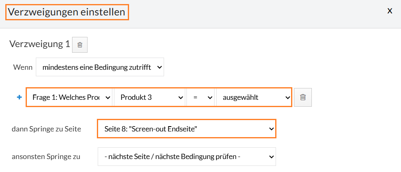The height and width of the screenshot is (172, 401).
Task: Click the 'dann Springe zu Seite' label
Action: [46, 129]
